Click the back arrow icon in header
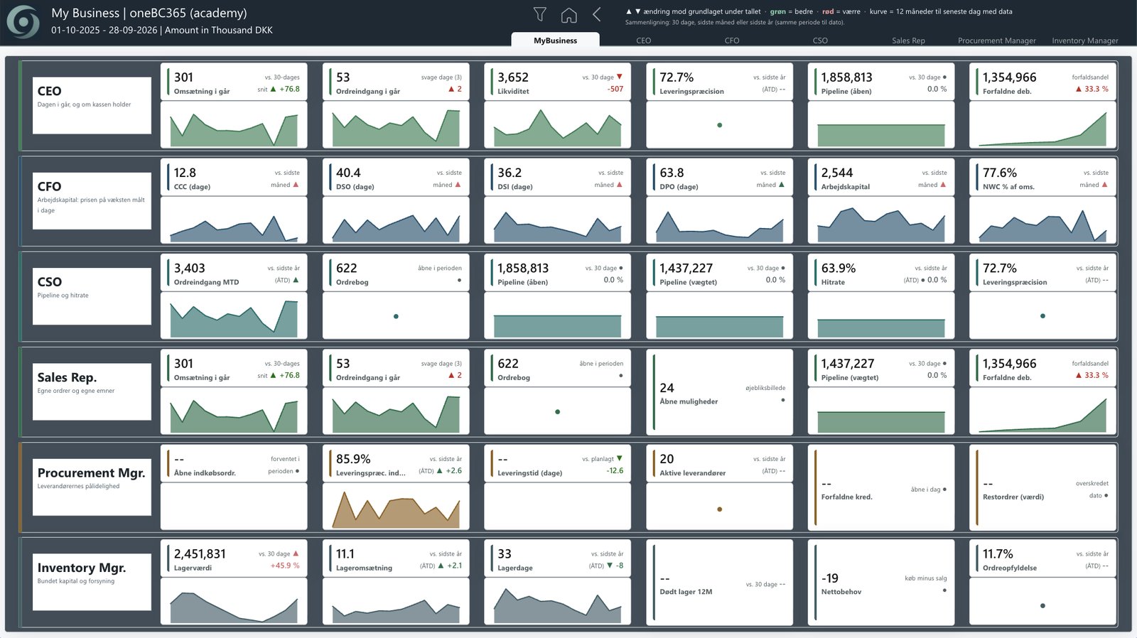 (x=597, y=14)
